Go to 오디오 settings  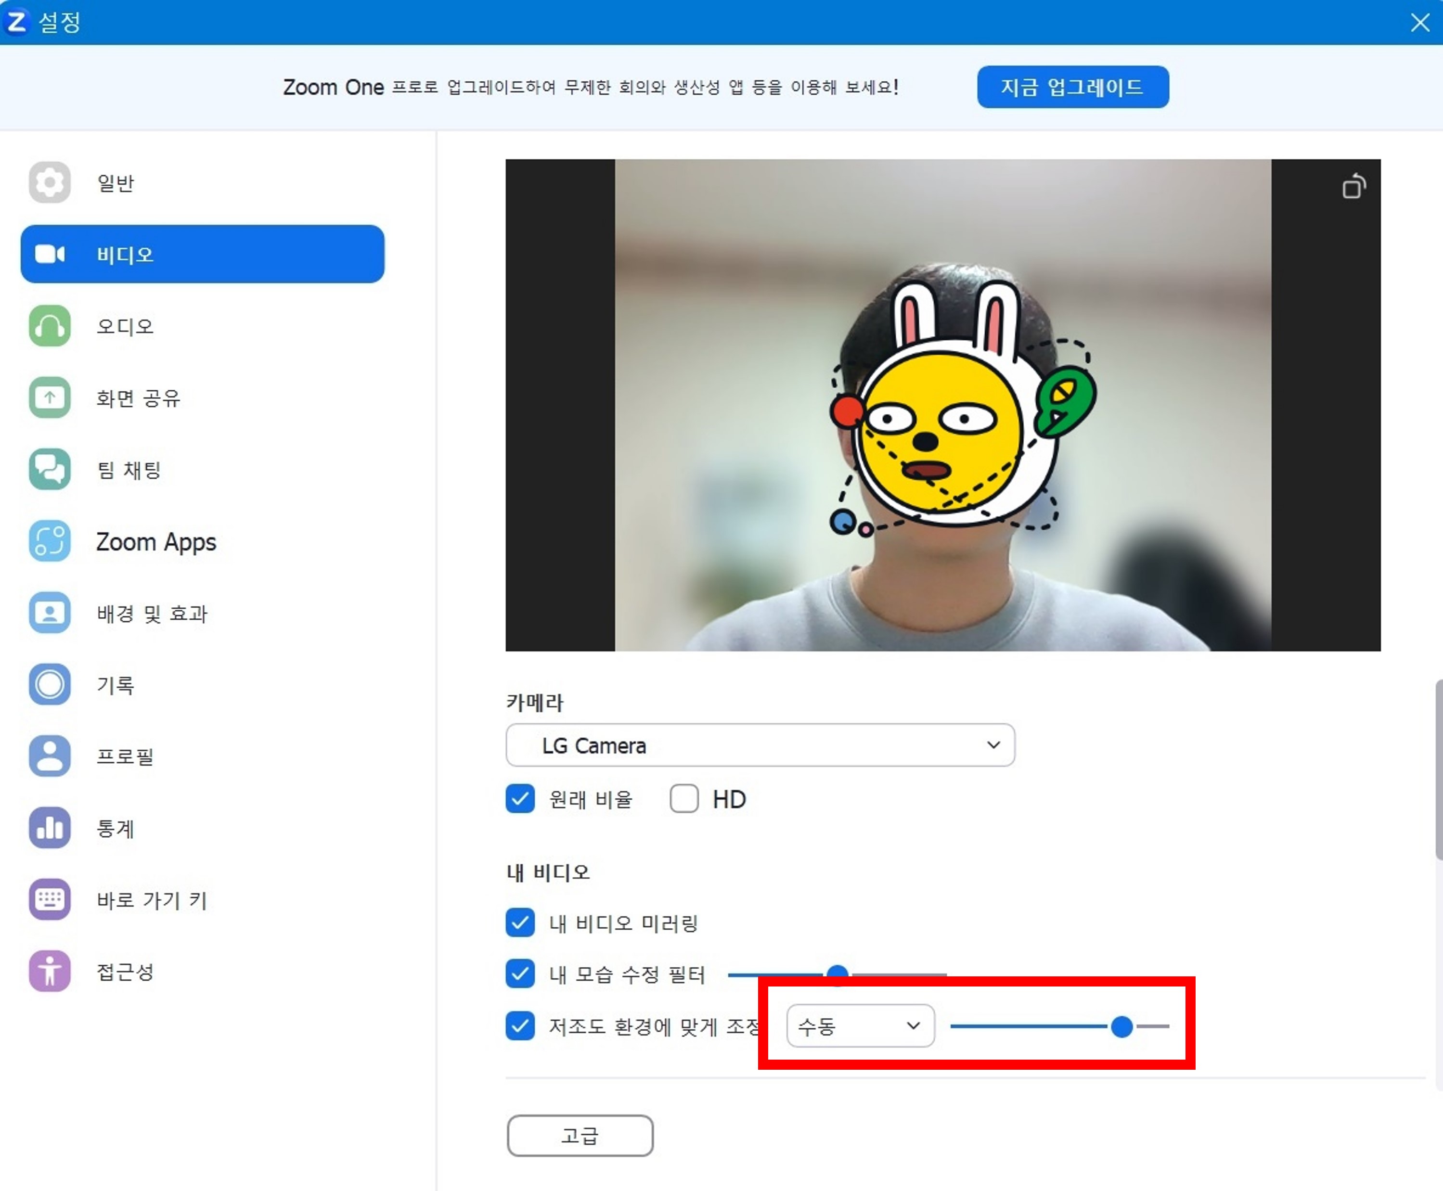coord(203,326)
